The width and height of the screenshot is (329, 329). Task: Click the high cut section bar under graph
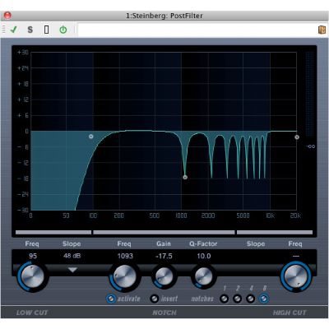275,233
